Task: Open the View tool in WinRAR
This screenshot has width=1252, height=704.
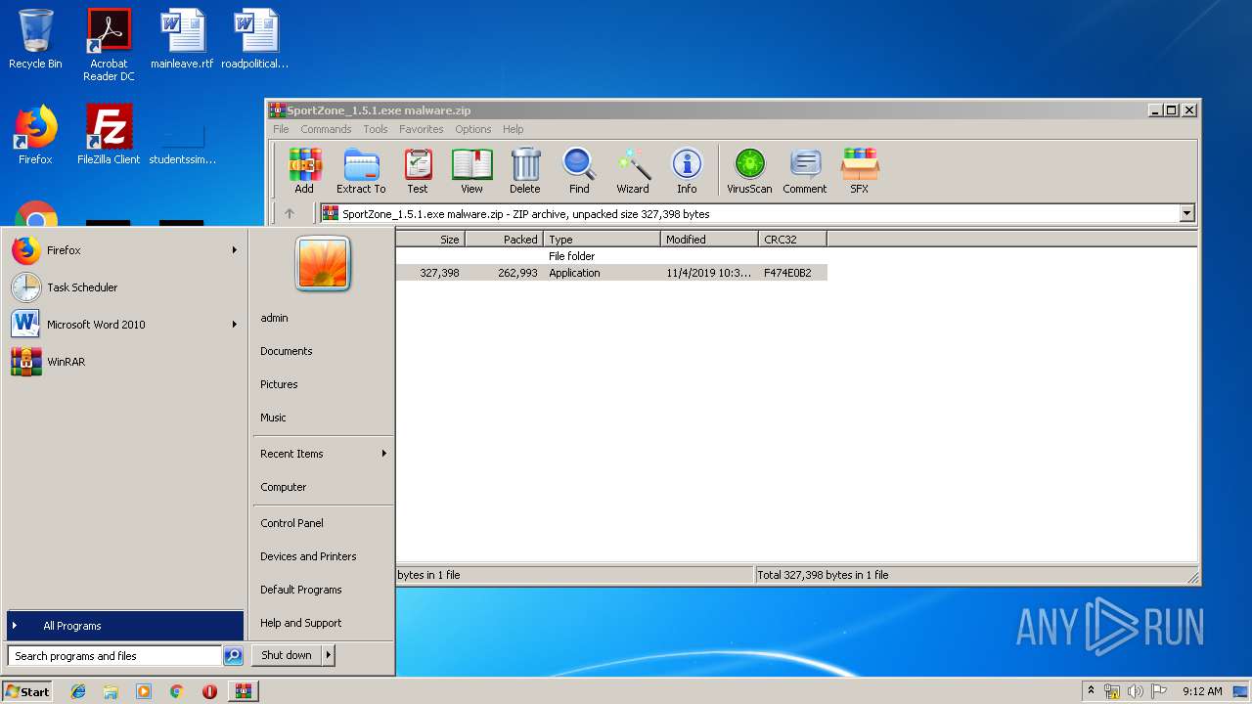Action: coord(471,171)
